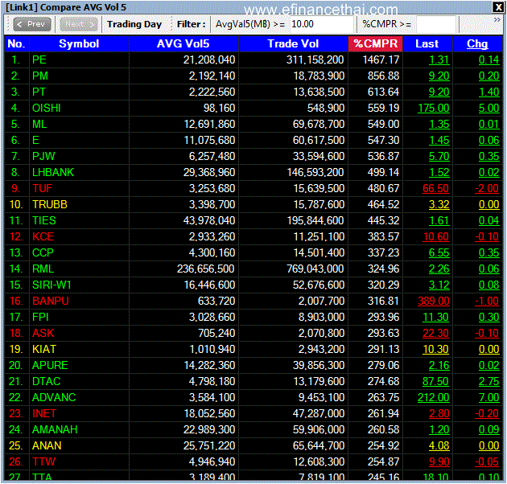Click the Chg column header link
This screenshot has width=507, height=484.
(477, 43)
